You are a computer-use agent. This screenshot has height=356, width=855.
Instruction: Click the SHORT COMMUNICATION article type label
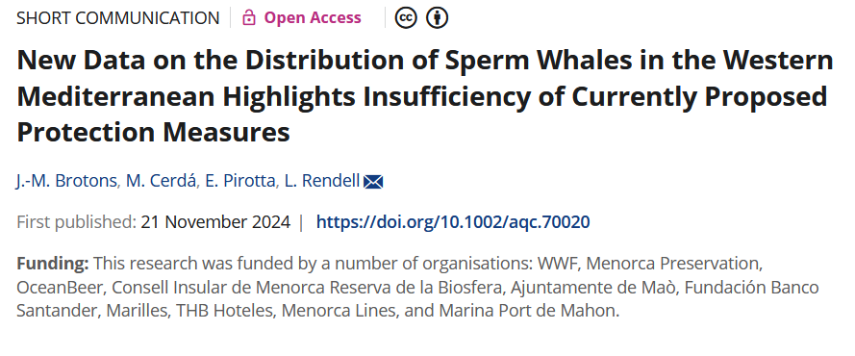(117, 18)
